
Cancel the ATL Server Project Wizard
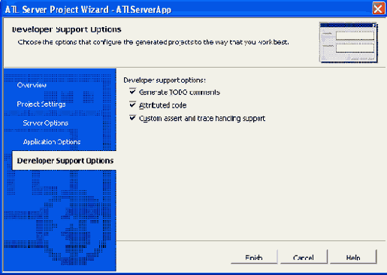coord(304,257)
